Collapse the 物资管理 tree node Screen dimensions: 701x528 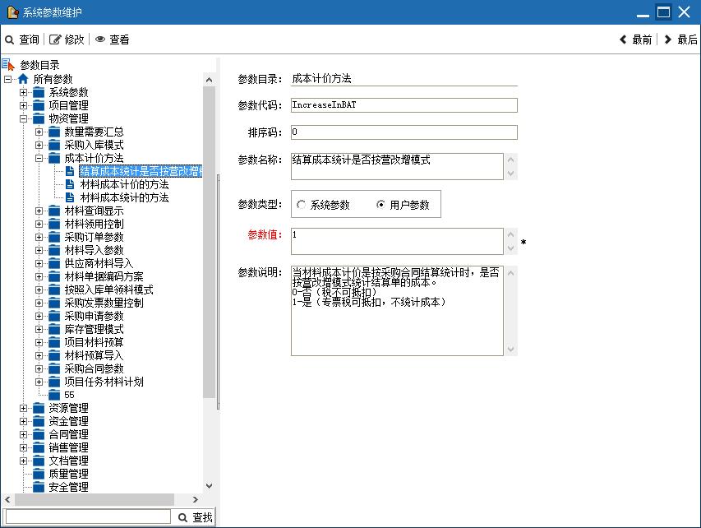click(24, 118)
